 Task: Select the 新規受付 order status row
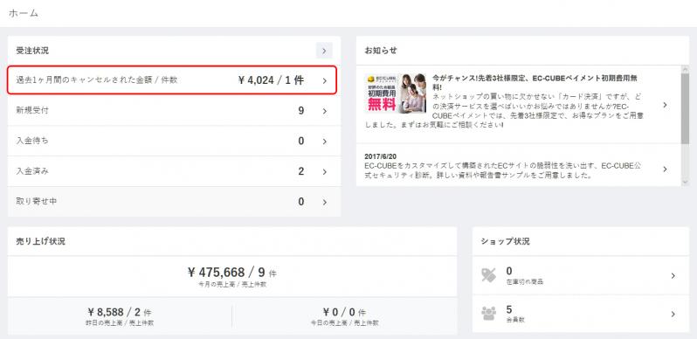[175, 111]
